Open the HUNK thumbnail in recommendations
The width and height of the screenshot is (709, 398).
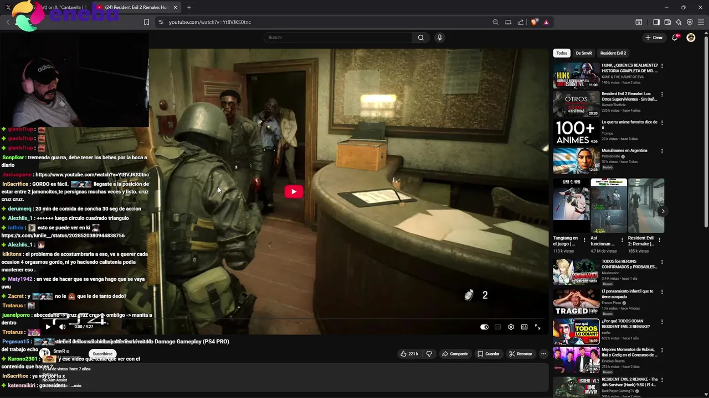[x=576, y=75]
